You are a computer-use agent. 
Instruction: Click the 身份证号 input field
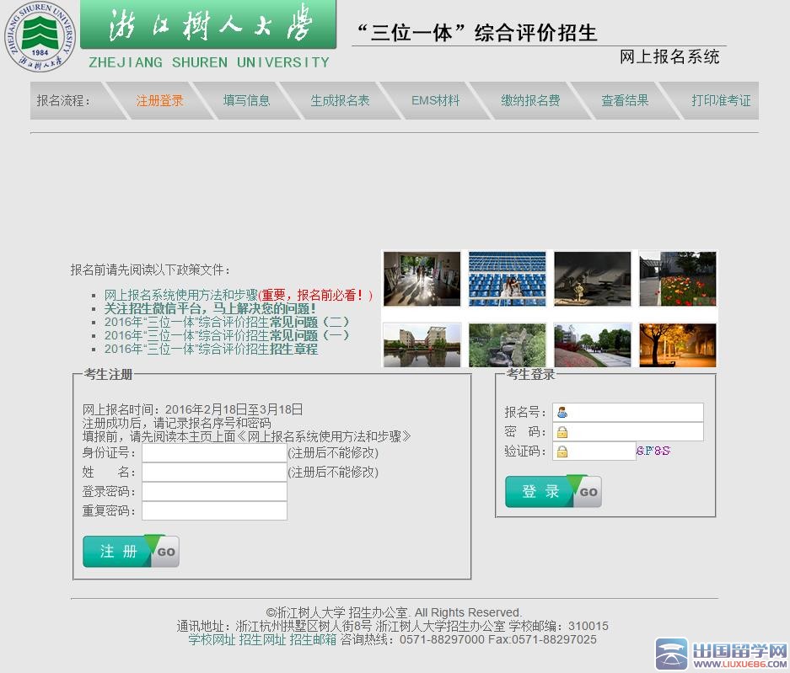click(x=214, y=453)
